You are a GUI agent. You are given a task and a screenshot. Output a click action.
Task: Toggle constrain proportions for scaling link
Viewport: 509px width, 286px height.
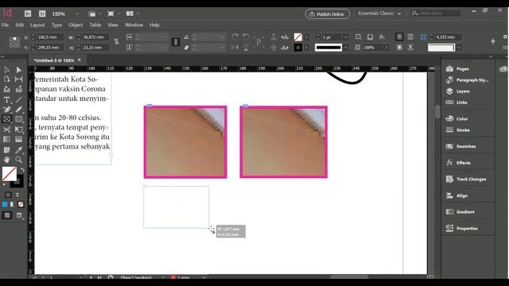(x=176, y=42)
